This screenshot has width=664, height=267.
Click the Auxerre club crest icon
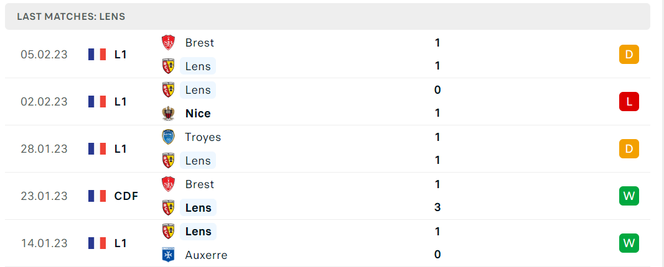click(x=168, y=255)
